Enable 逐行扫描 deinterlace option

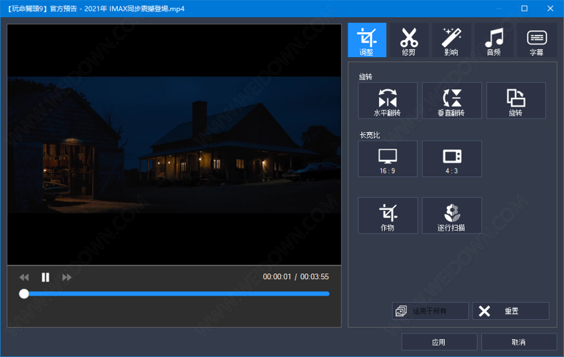point(452,216)
